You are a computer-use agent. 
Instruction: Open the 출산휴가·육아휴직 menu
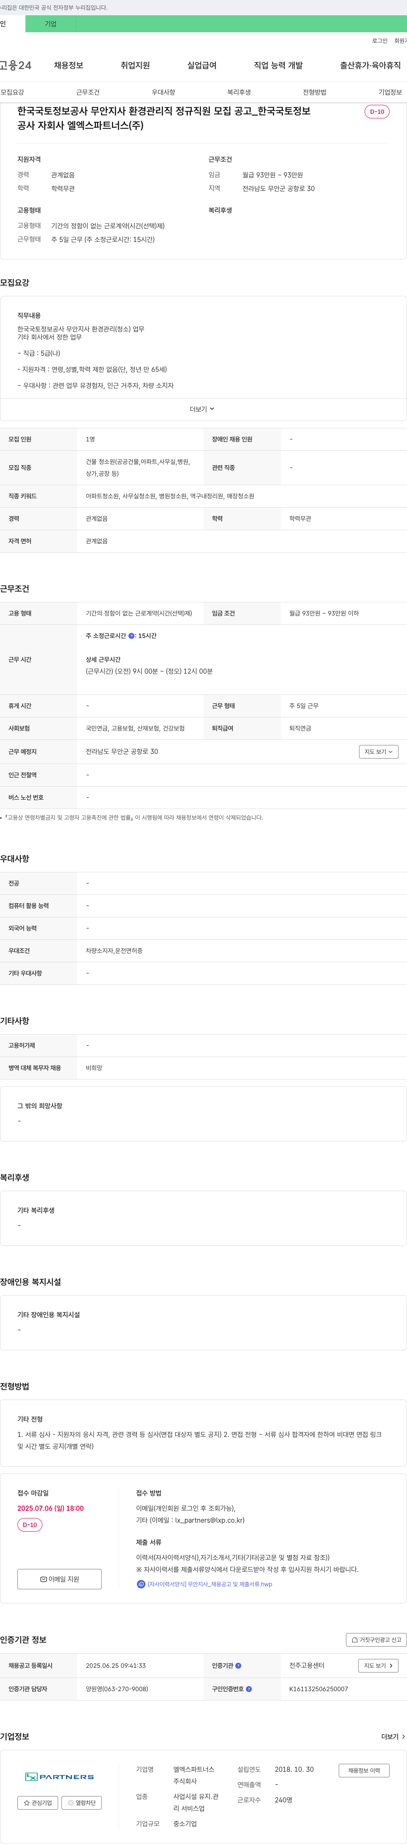370,65
